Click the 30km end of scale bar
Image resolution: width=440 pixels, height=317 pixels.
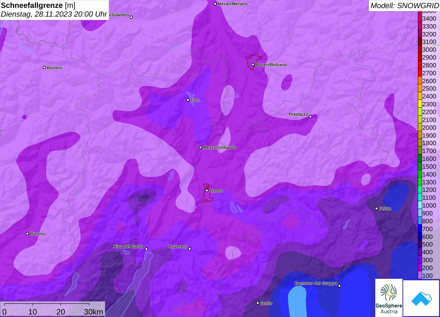click(x=93, y=311)
